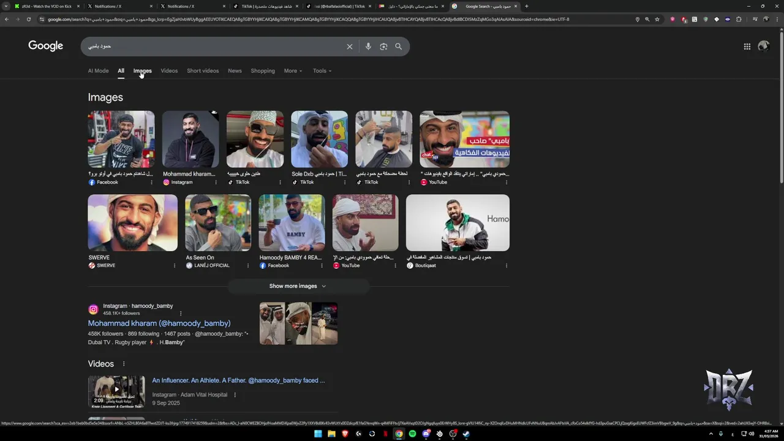Open options beside Videos heading
This screenshot has width=784, height=441.
[x=124, y=364]
